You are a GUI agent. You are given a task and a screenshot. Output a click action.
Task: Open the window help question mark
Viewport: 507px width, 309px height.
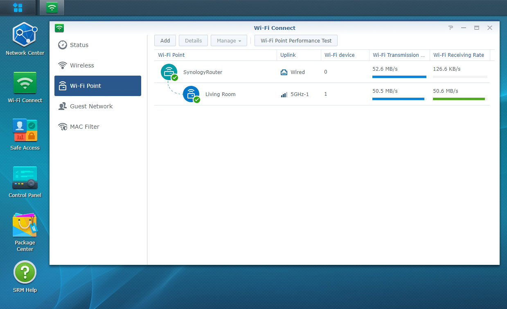(451, 28)
